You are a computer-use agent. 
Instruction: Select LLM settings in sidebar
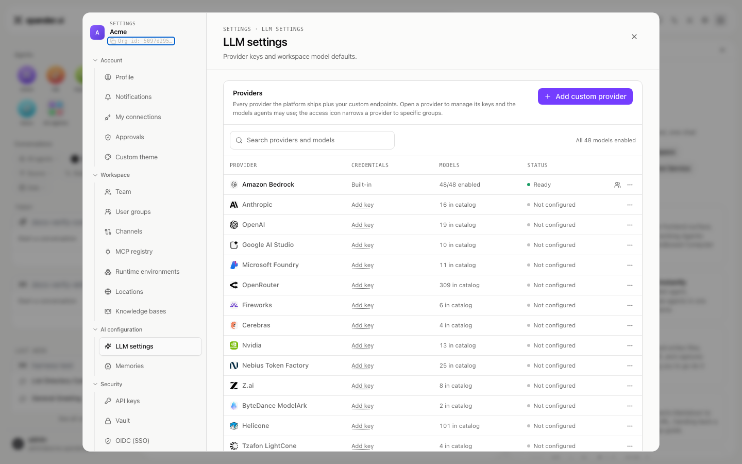(x=150, y=346)
